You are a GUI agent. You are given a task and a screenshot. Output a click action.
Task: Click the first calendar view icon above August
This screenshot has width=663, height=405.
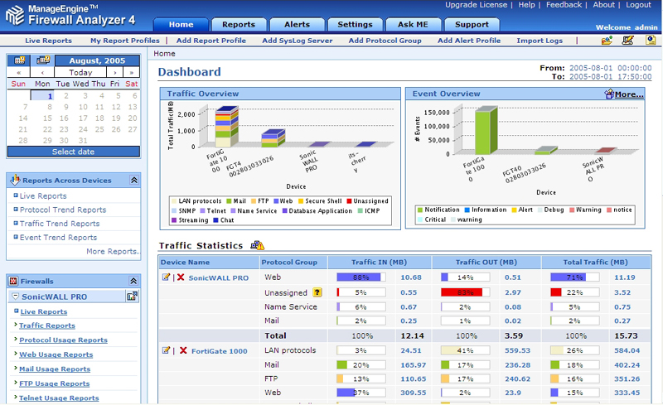click(19, 60)
